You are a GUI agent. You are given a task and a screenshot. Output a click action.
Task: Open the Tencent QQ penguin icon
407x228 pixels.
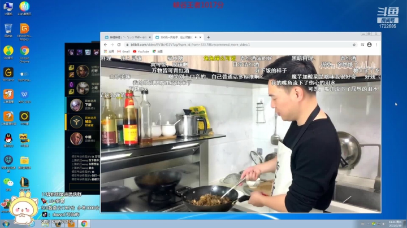click(8, 141)
